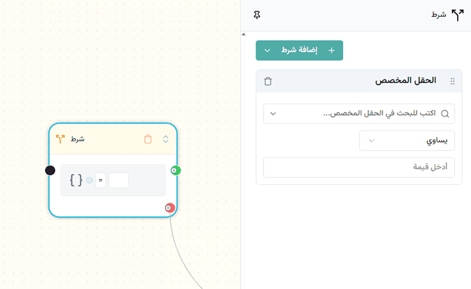Click the red output connector of the node
The image size is (471, 289).
tap(170, 208)
